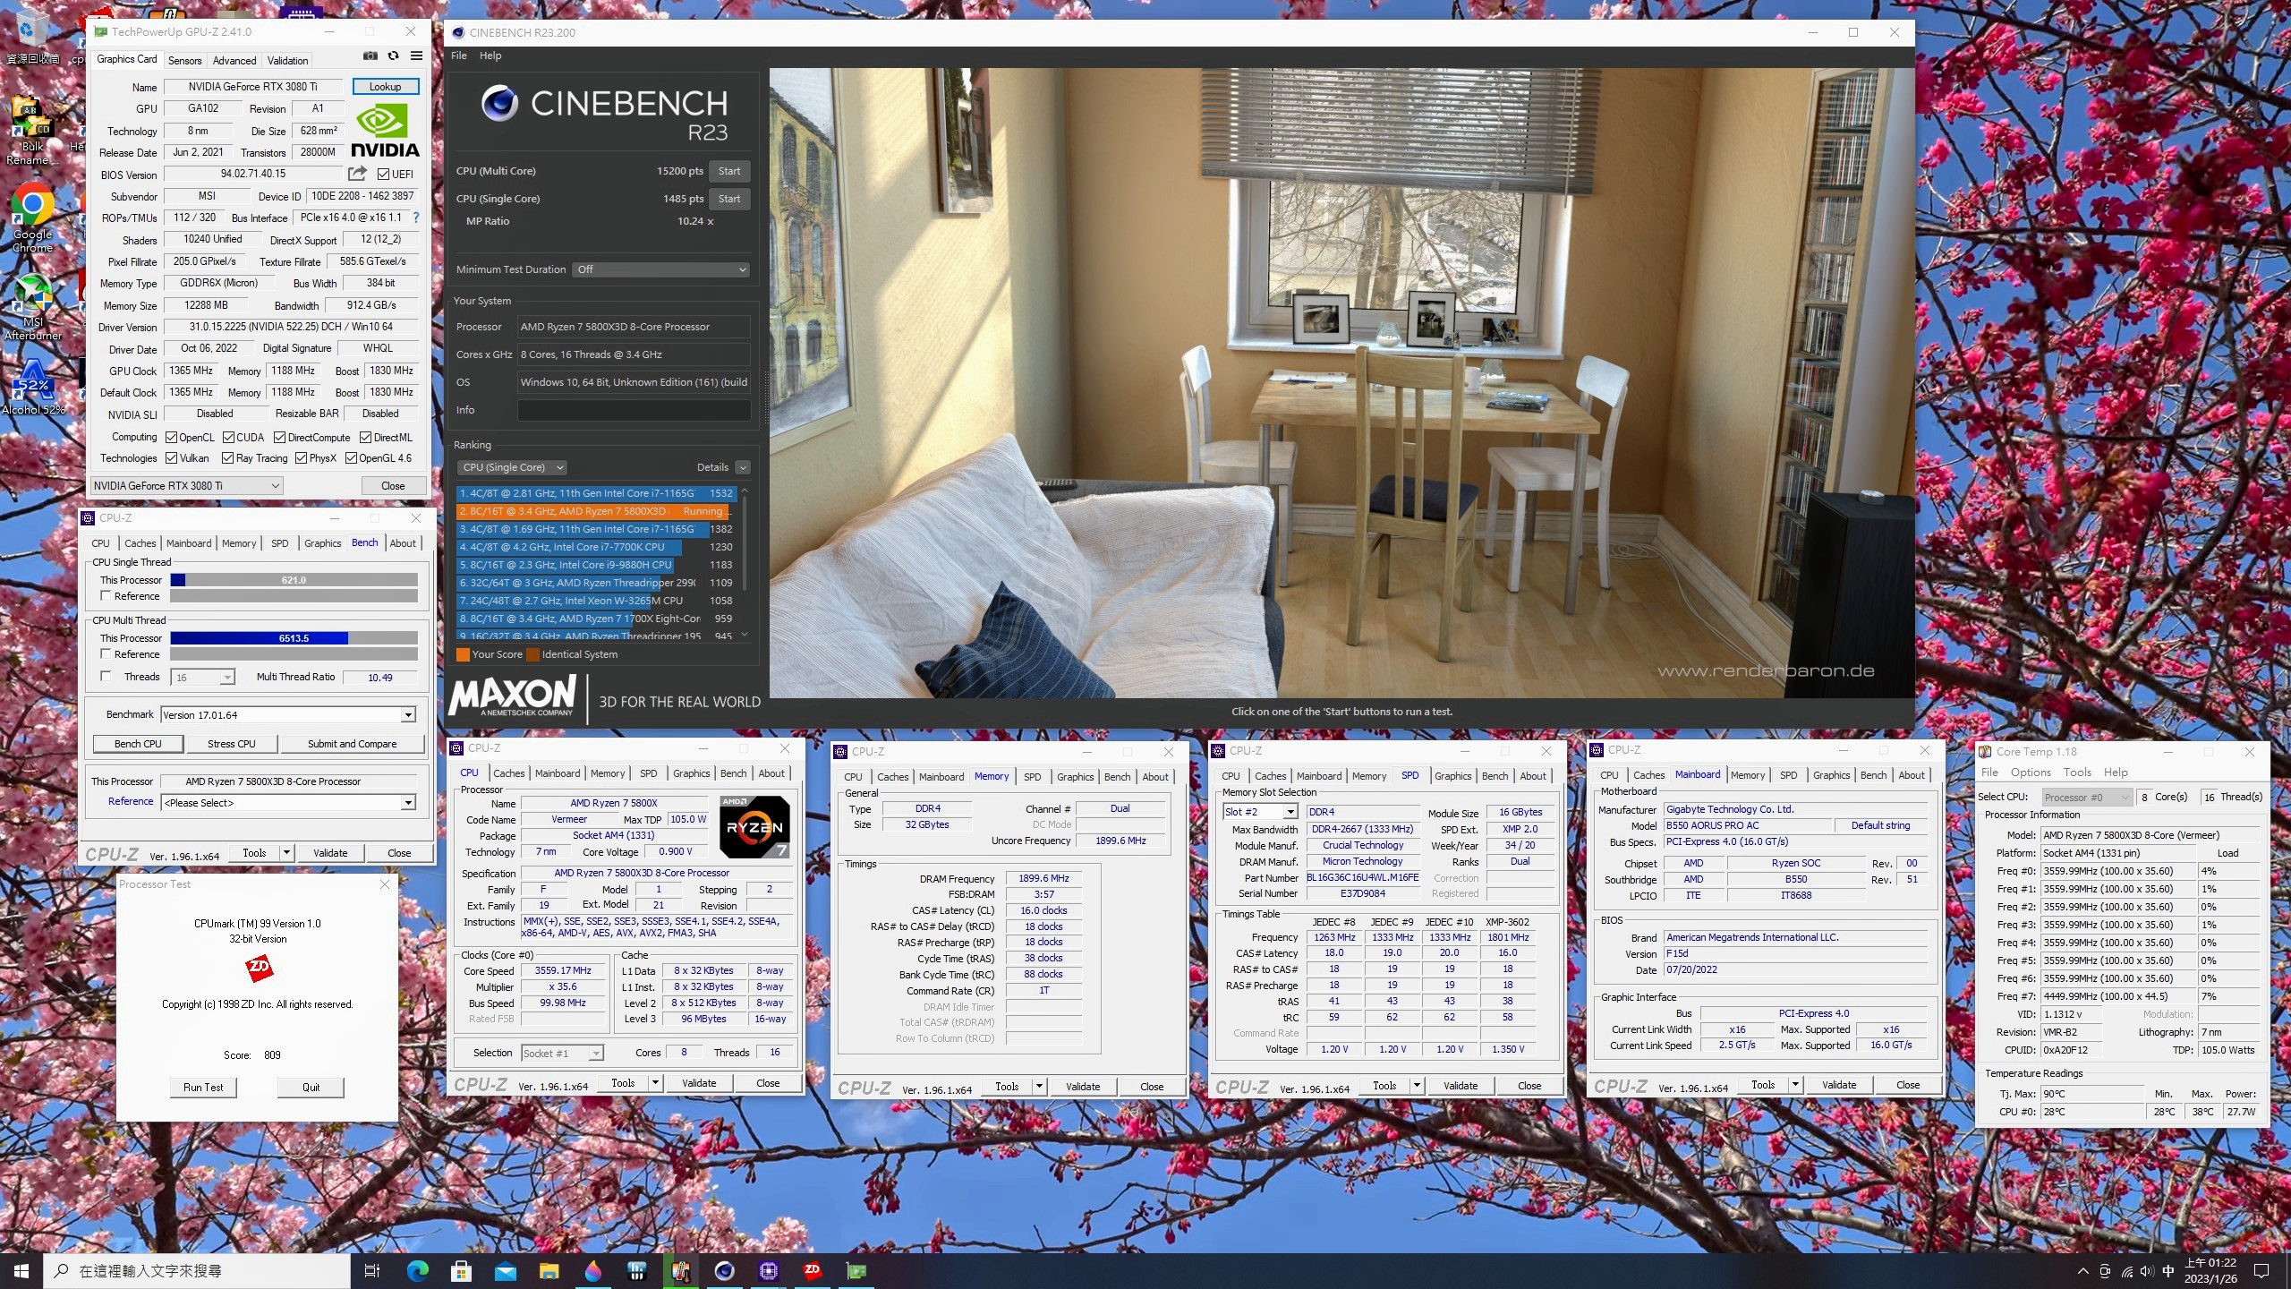Screen dimensions: 2291x1289
Task: Click Run Test in CPUmark window
Action: [203, 1088]
